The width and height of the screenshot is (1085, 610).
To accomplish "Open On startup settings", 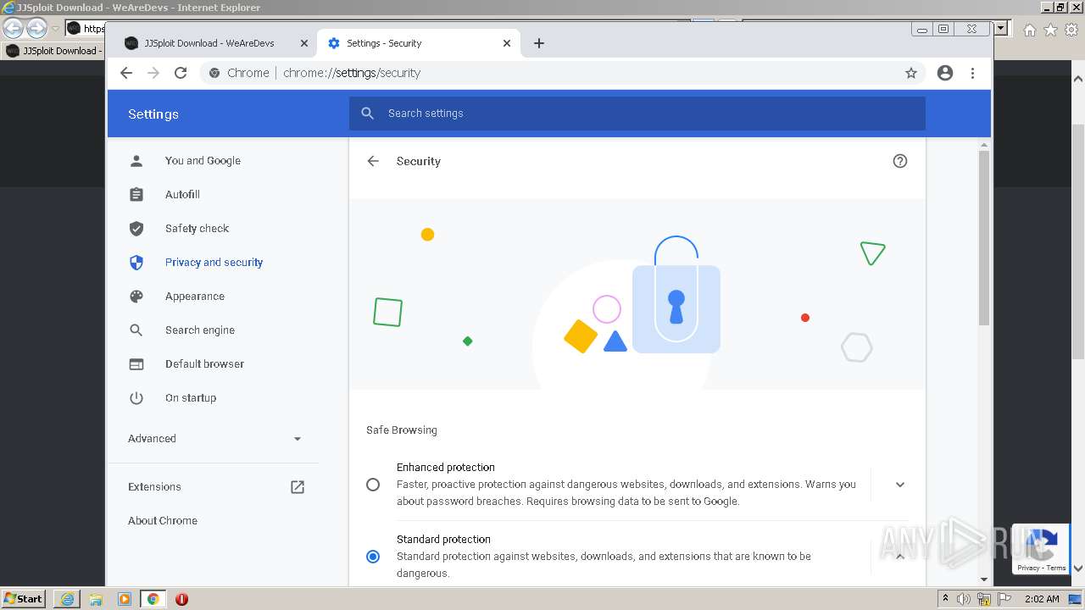I will [x=191, y=398].
